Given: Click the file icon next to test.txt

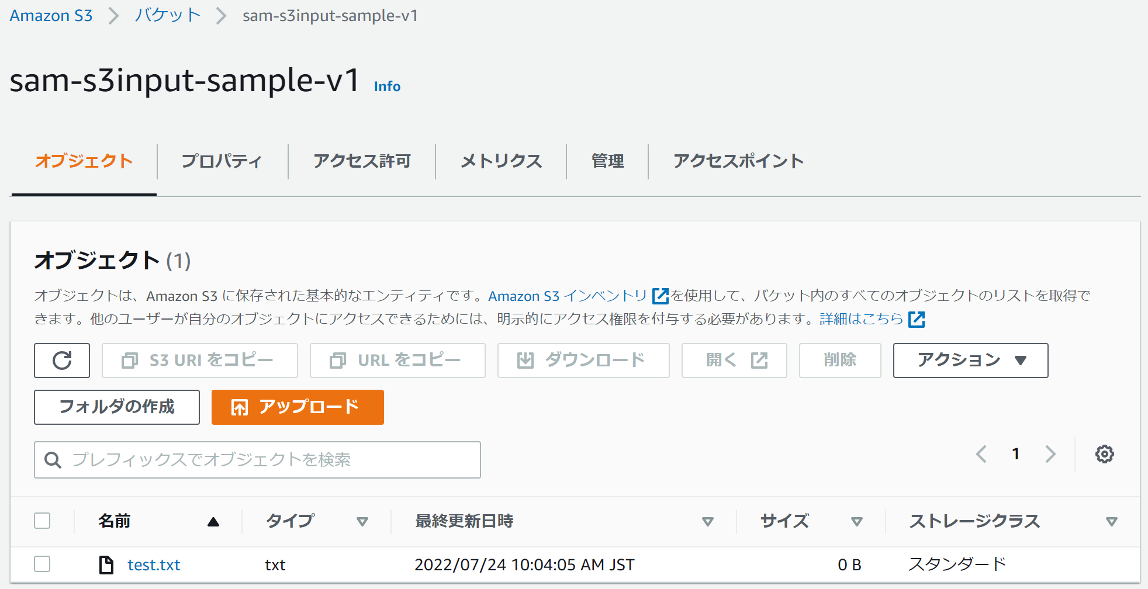Looking at the screenshot, I should [106, 564].
